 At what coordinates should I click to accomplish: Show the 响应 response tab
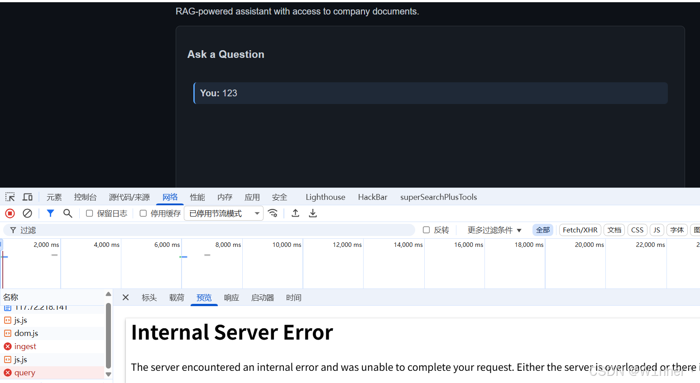(232, 298)
